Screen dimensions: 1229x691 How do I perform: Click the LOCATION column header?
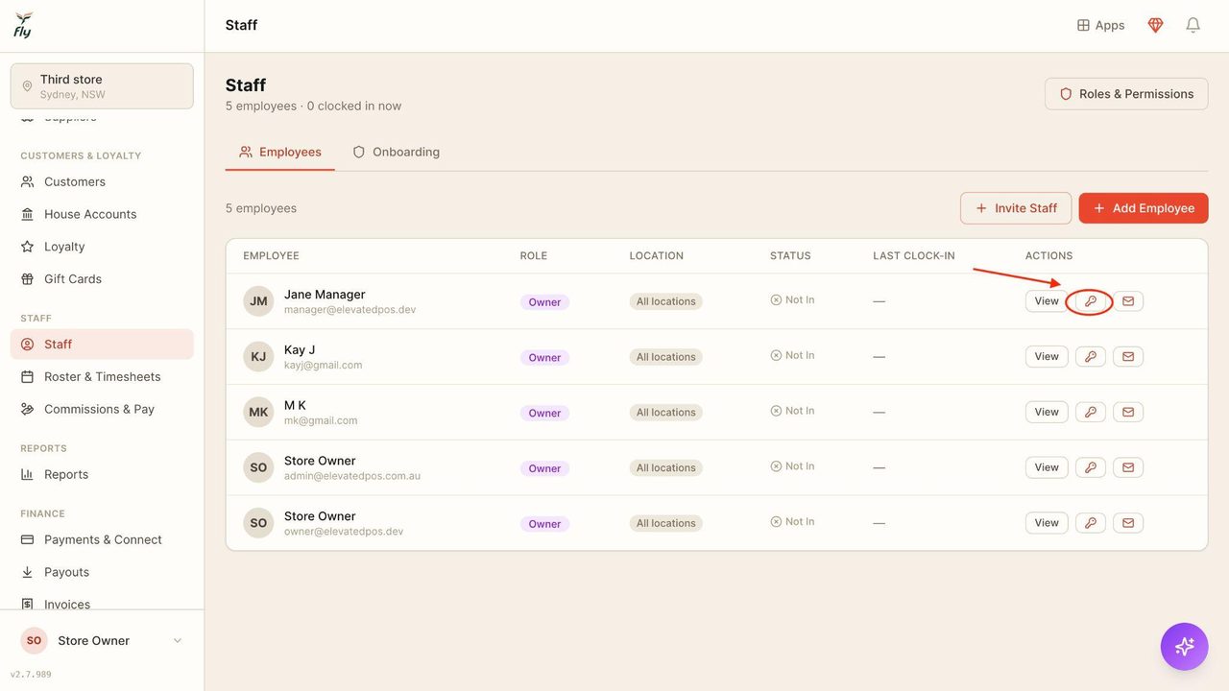click(656, 256)
